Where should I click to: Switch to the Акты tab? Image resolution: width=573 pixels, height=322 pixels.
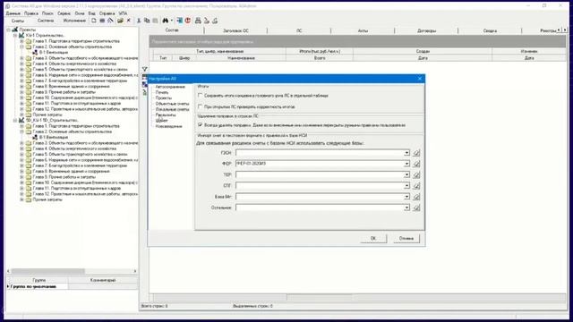point(363,30)
